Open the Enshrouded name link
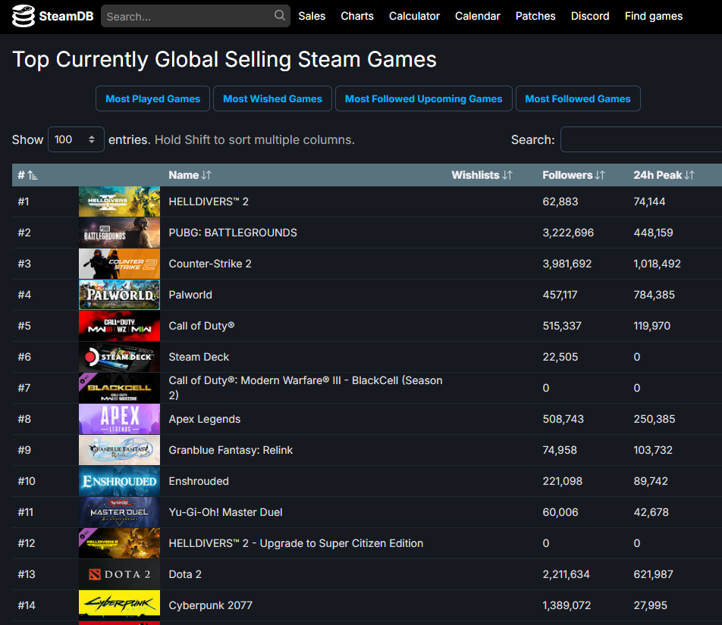Screen dimensions: 722x625 [x=199, y=481]
